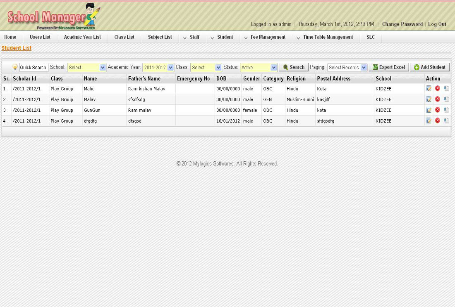Click the Log Out link
Screen dimensions: 455x307
(x=437, y=24)
